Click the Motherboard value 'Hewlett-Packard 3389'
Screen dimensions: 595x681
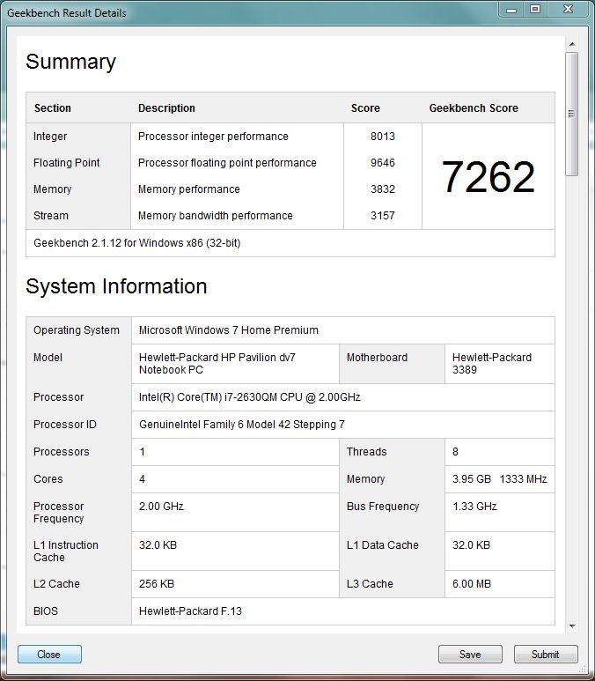point(492,364)
